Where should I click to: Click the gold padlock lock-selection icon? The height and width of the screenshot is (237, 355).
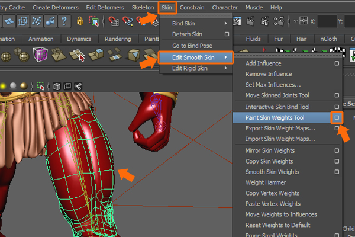click(79, 21)
